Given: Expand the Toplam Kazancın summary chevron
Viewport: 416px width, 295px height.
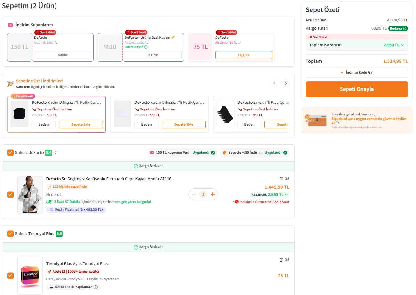Looking at the screenshot, I should (403, 45).
